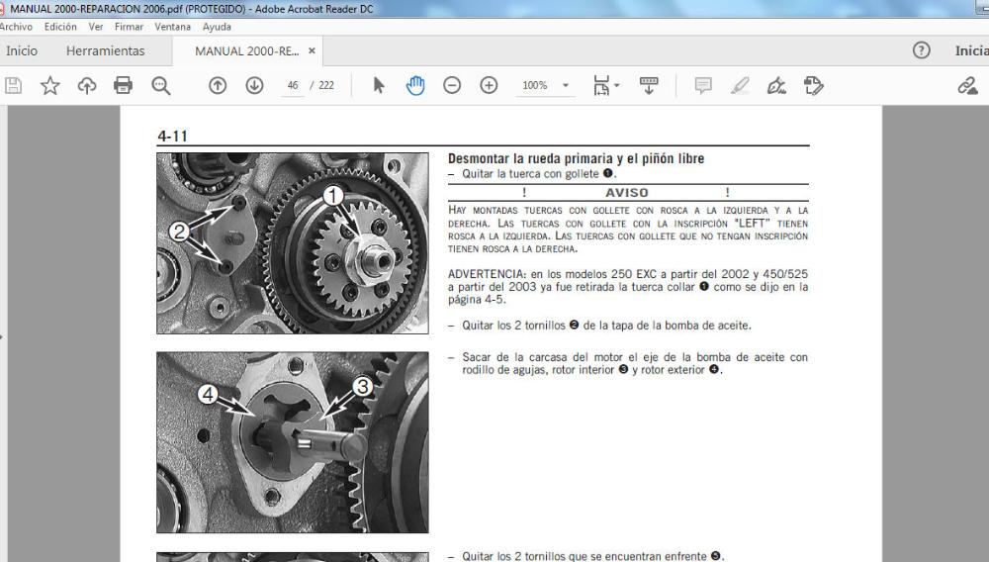Viewport: 989px width, 562px height.
Task: Click the oil pump rotor photo
Action: 293,442
